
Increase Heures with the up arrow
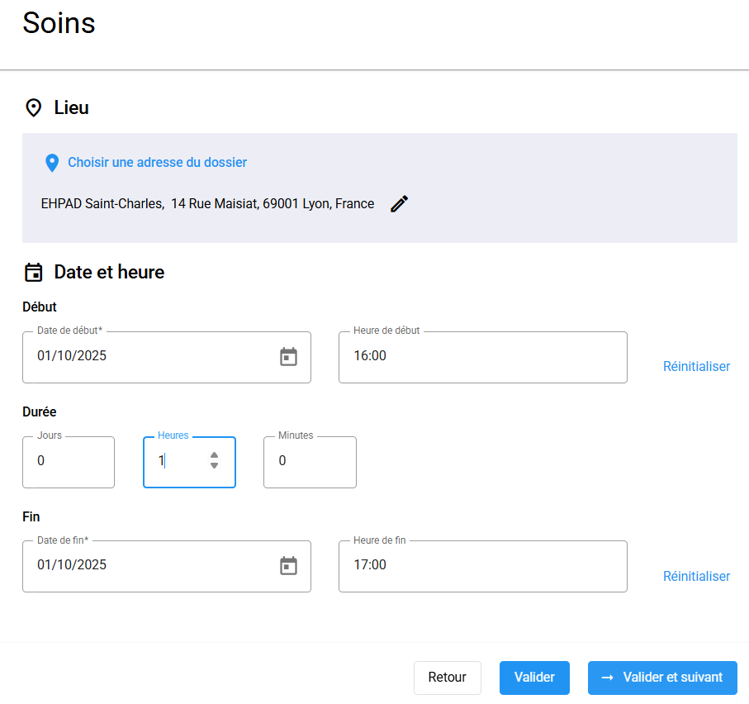tap(214, 455)
